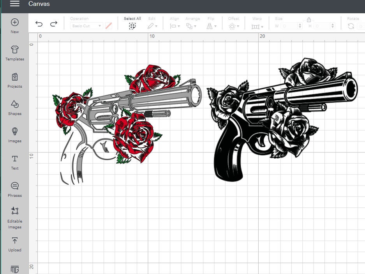Image resolution: width=365 pixels, height=274 pixels.
Task: Expand the Flip dropdown arrow
Action: pyautogui.click(x=215, y=26)
